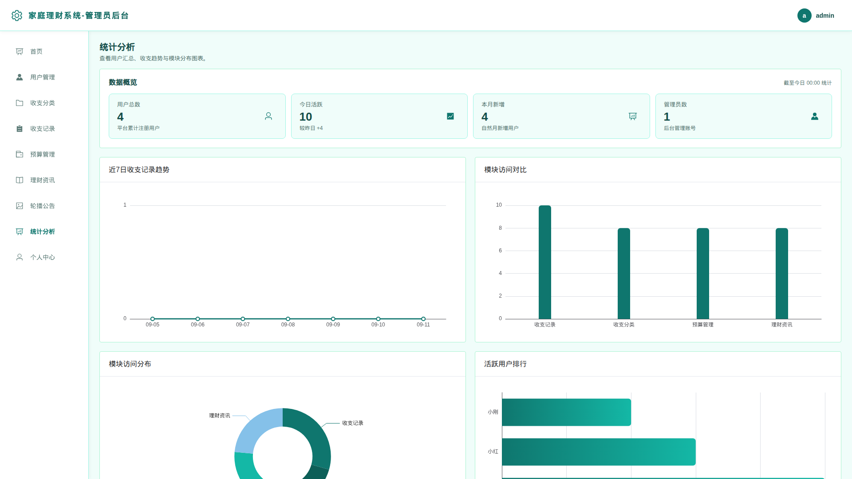Viewport: 852px width, 479px height.
Task: Click the 小刚 bar in 活跃用户排行
Action: point(567,412)
